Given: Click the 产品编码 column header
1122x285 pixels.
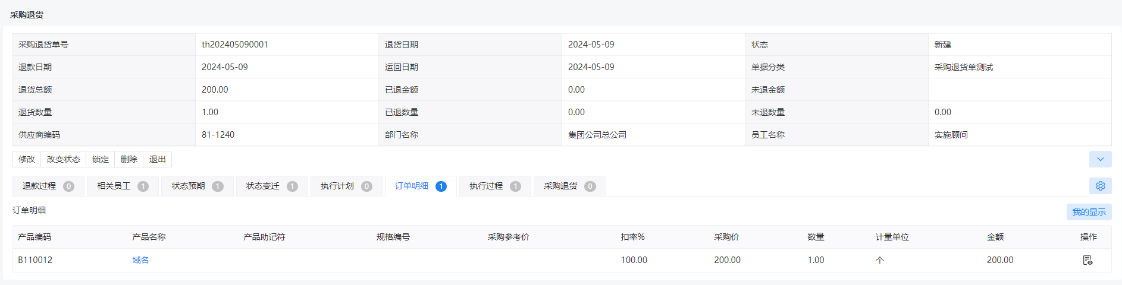Looking at the screenshot, I should [35, 237].
